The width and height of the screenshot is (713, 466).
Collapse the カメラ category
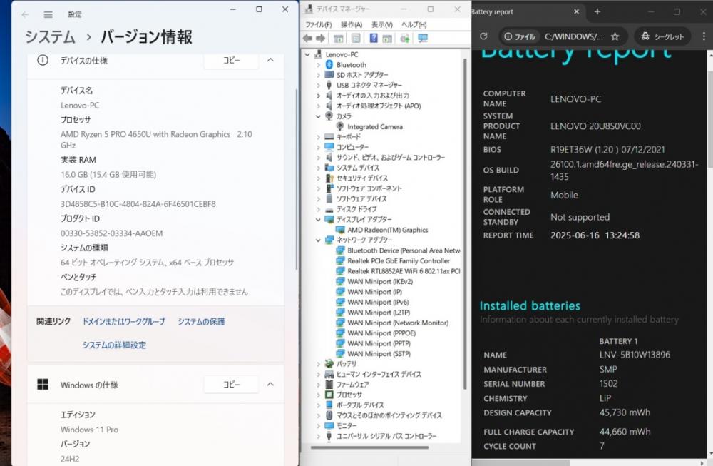click(318, 116)
